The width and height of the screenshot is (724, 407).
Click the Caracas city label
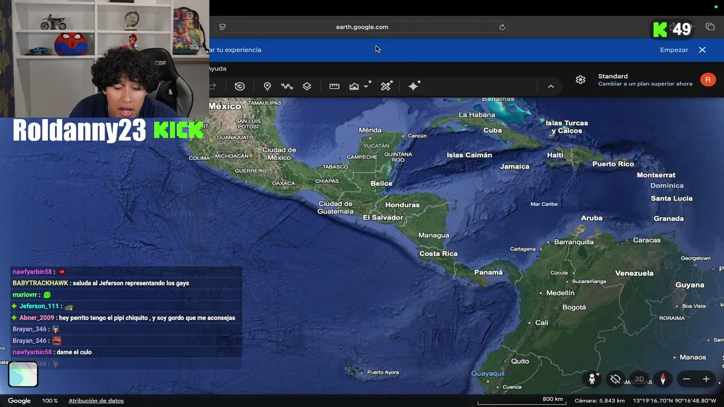647,240
